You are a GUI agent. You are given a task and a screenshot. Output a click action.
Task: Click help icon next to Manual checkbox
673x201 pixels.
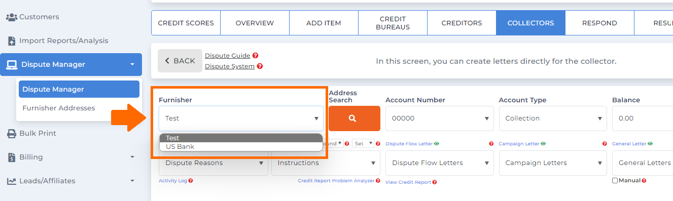tap(644, 181)
